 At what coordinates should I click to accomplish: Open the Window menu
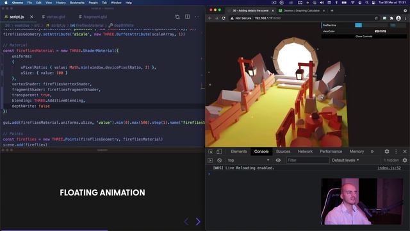(x=116, y=3)
